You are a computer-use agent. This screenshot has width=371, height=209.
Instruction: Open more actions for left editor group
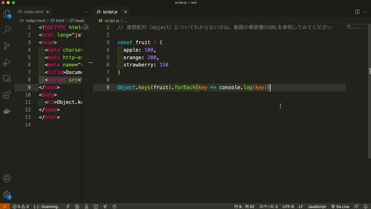pos(86,12)
